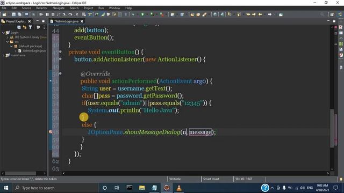
Task: Collapse the Login project node
Action: pos(3,33)
